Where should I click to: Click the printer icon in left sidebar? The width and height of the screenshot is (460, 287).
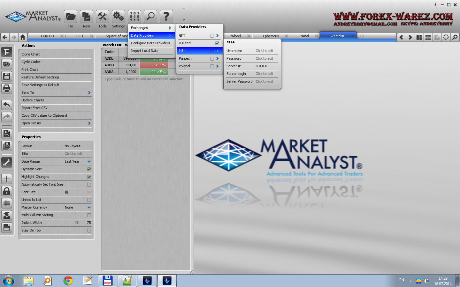point(7,88)
